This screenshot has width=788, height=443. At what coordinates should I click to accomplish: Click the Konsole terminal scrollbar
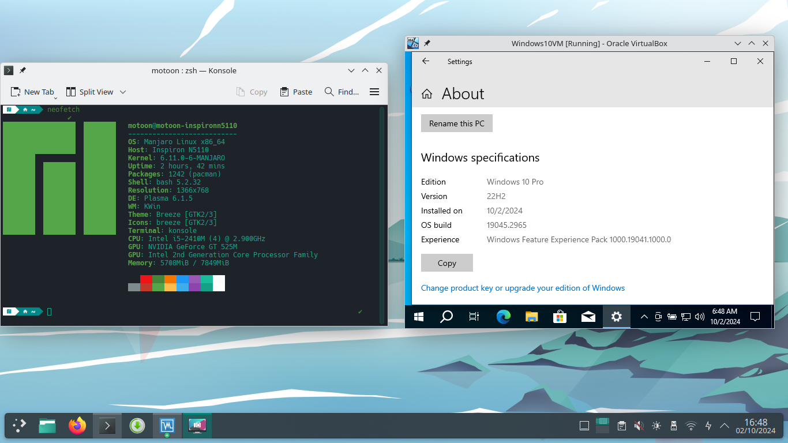coord(382,215)
